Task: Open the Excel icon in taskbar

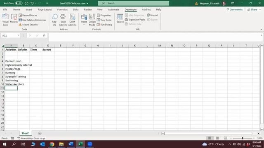Action: [x=80, y=144]
